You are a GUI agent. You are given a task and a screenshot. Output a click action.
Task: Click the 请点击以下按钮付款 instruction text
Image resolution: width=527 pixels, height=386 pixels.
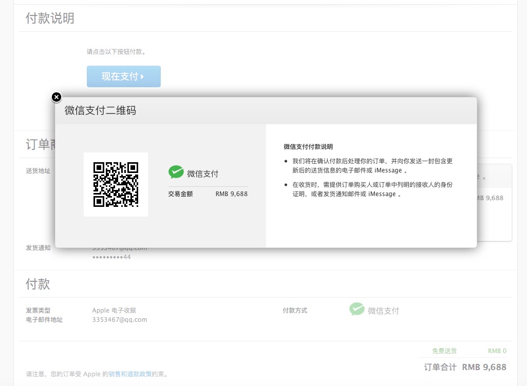(116, 52)
